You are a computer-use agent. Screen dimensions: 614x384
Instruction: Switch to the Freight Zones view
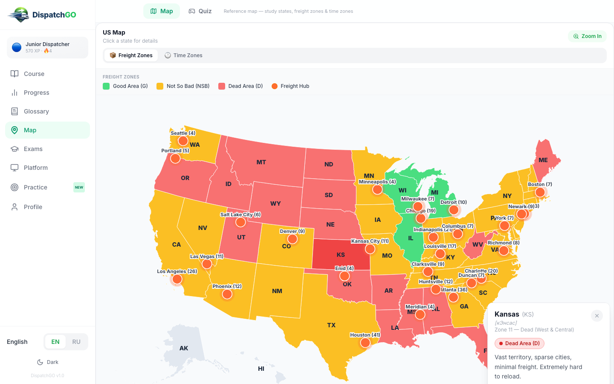tap(131, 55)
